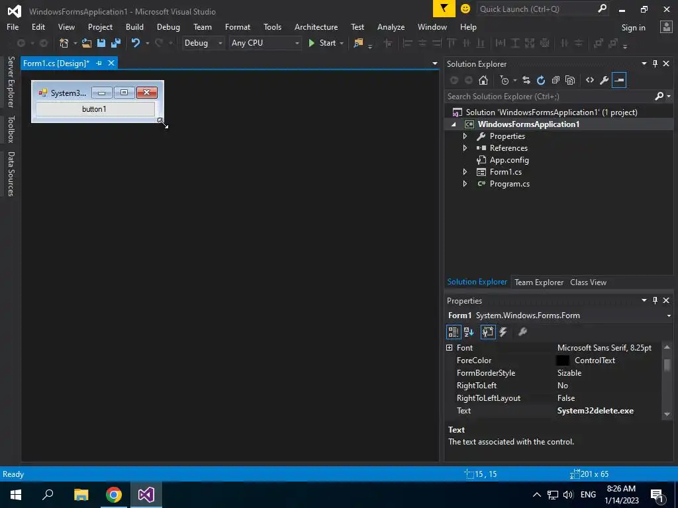Click the notifications flag icon in title bar
Screen dimensions: 678x508
pyautogui.click(x=444, y=9)
